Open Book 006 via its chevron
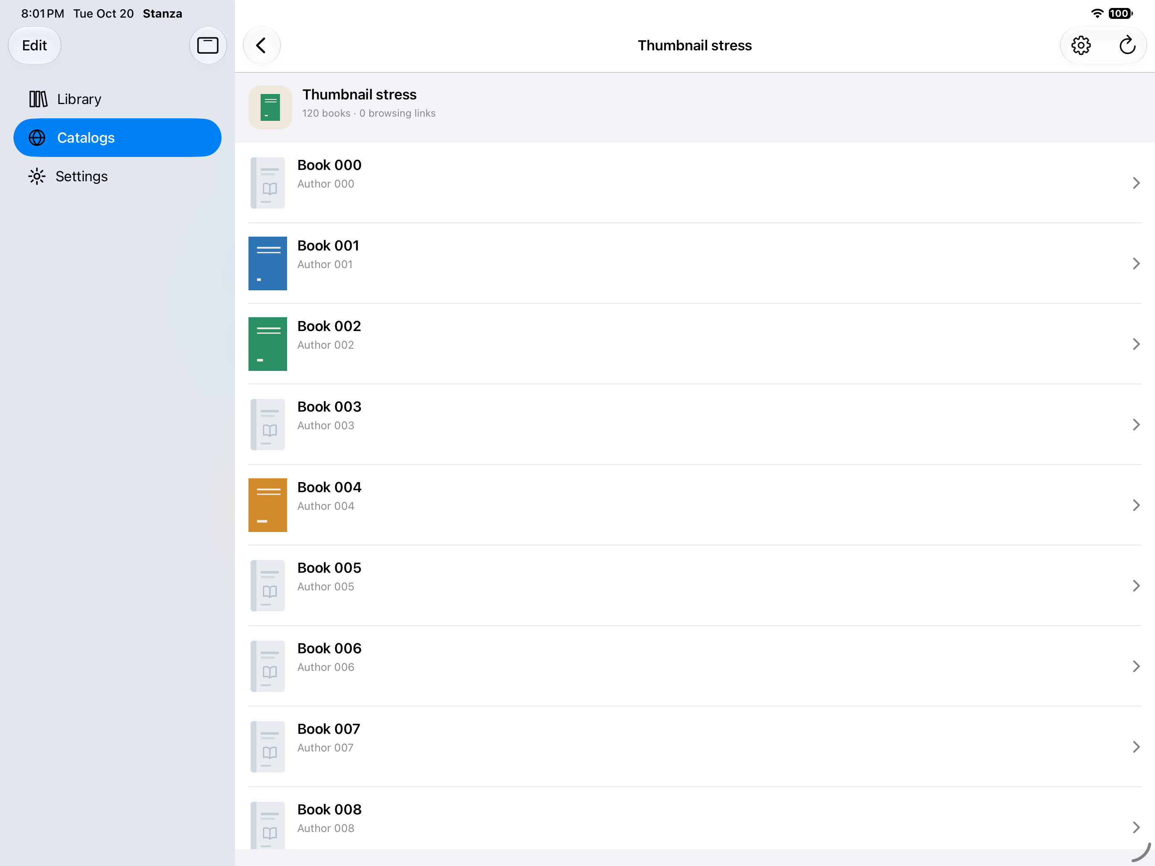The image size is (1155, 866). point(1136,666)
